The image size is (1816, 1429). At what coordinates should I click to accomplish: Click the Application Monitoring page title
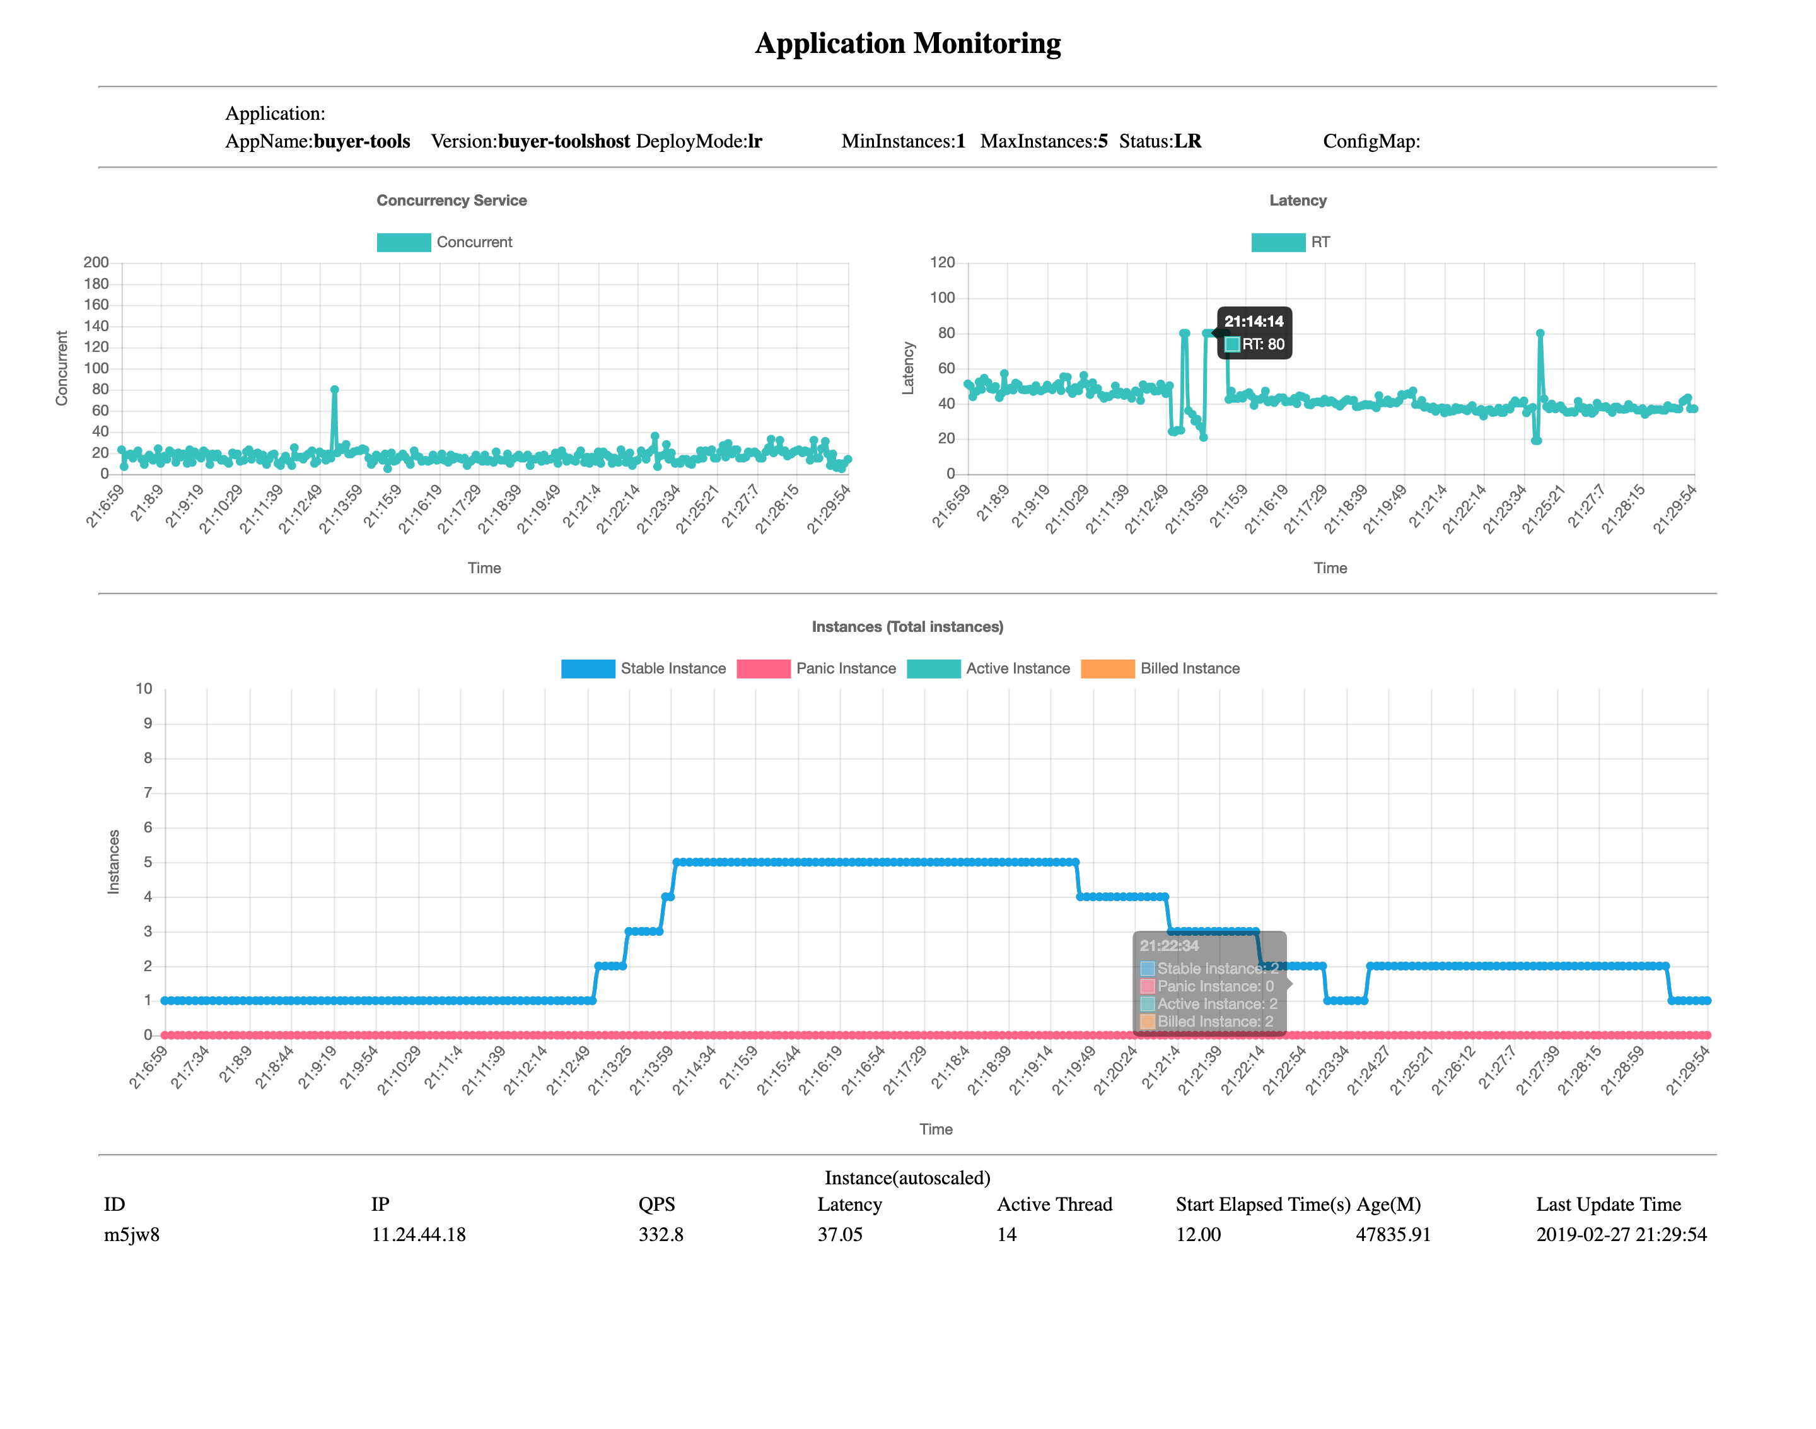point(907,44)
